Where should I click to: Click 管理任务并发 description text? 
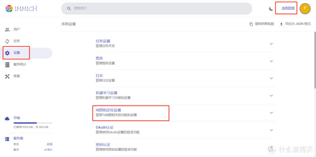click(x=105, y=46)
